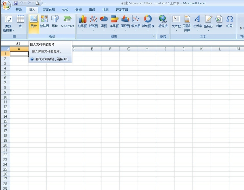Select row 20 header
Image resolution: width=244 pixels, height=190 pixels.
[5, 145]
